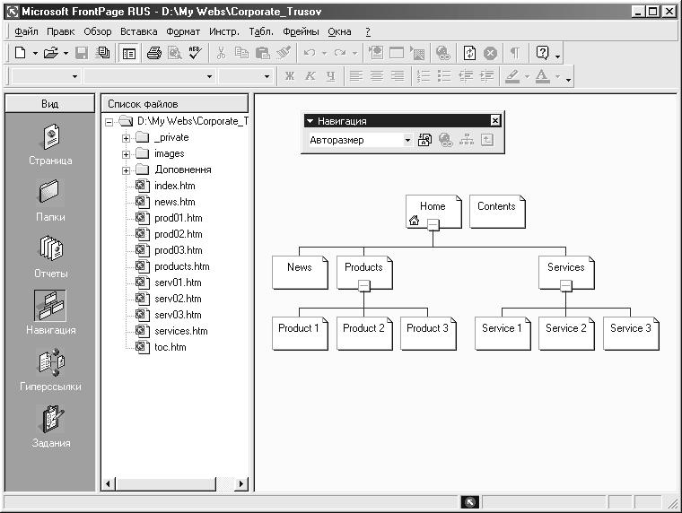Open the style combo box dropdown
Viewport: 682px width, 513px height.
click(74, 76)
